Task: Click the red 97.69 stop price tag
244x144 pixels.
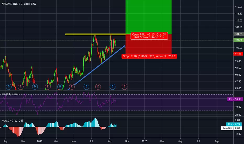Action: (238, 54)
